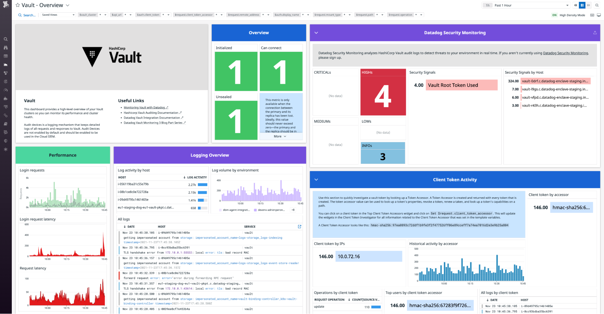Open keyboard shortcuts icon beside High Density Mode
The image size is (604, 314).
592,15
